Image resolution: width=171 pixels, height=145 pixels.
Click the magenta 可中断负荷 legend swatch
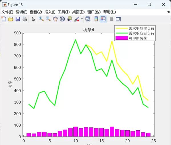coord(122,38)
